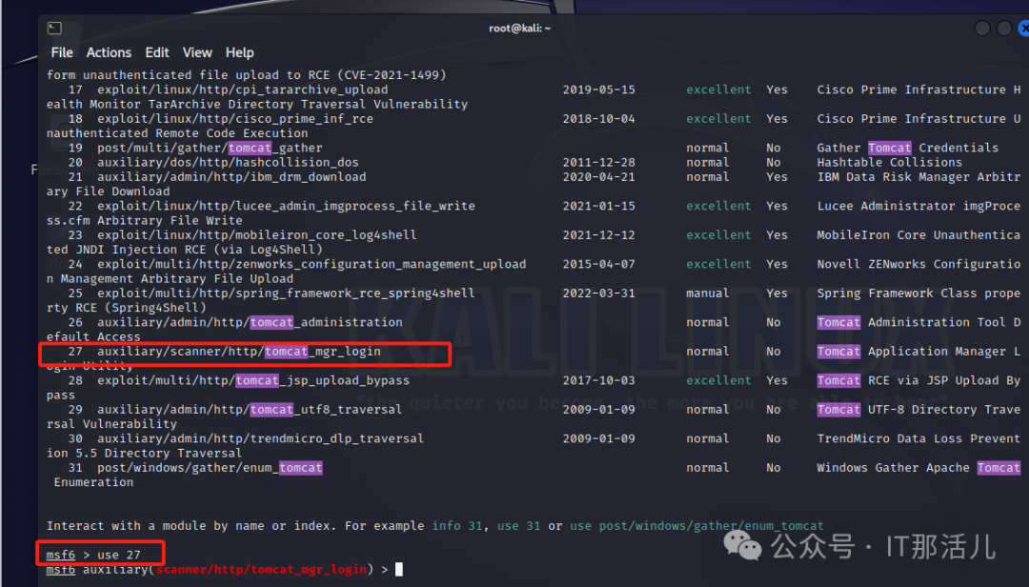Click 'Tomcat UTF-8 Directory Trave' description
The width and height of the screenshot is (1029, 587).
click(918, 409)
